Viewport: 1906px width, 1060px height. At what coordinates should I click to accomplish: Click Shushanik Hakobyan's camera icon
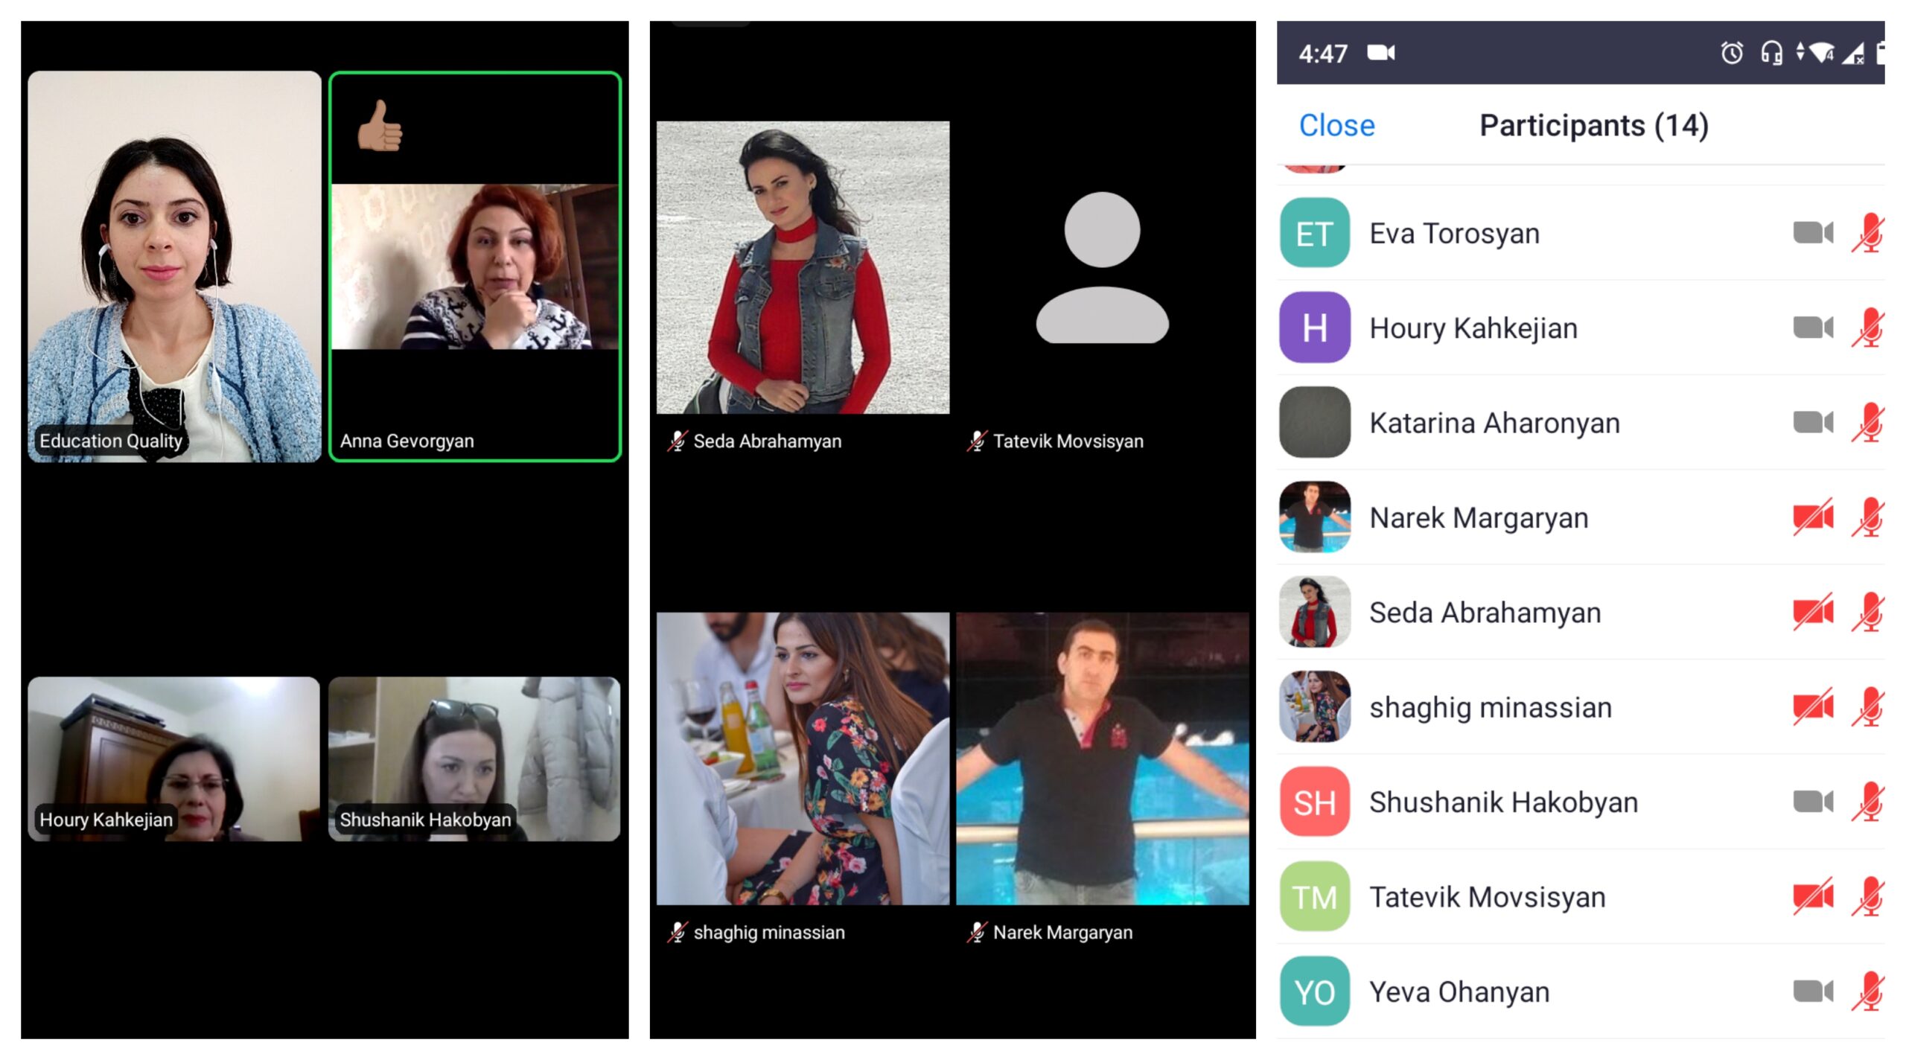(x=1812, y=802)
